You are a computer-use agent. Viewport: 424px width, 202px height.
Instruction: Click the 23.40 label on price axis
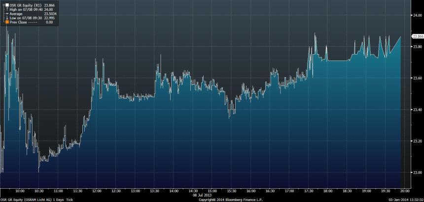417,110
